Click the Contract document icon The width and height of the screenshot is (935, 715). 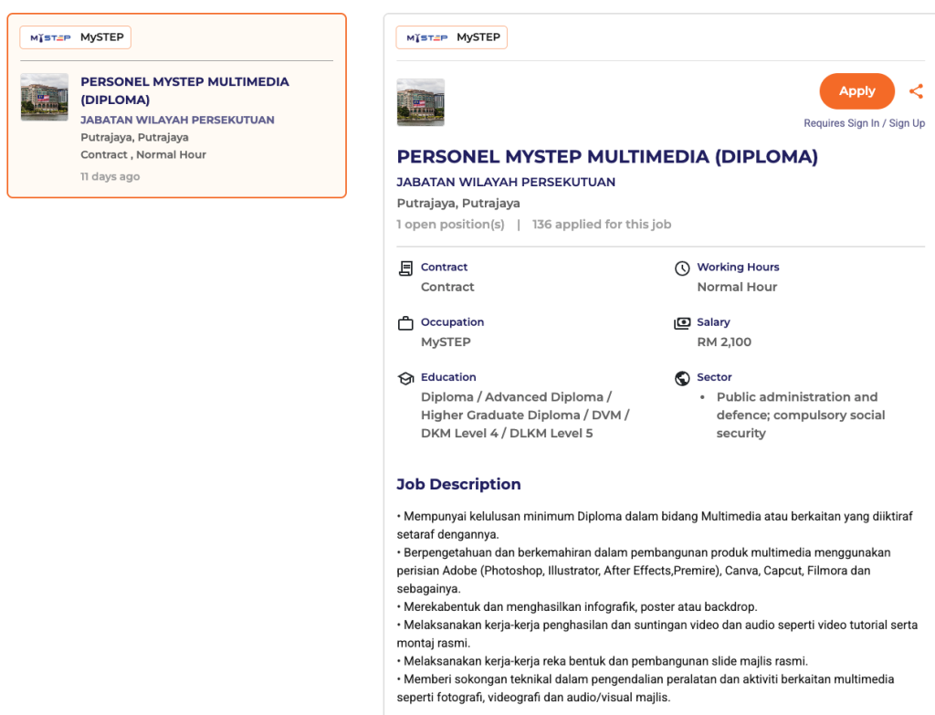[x=406, y=268]
